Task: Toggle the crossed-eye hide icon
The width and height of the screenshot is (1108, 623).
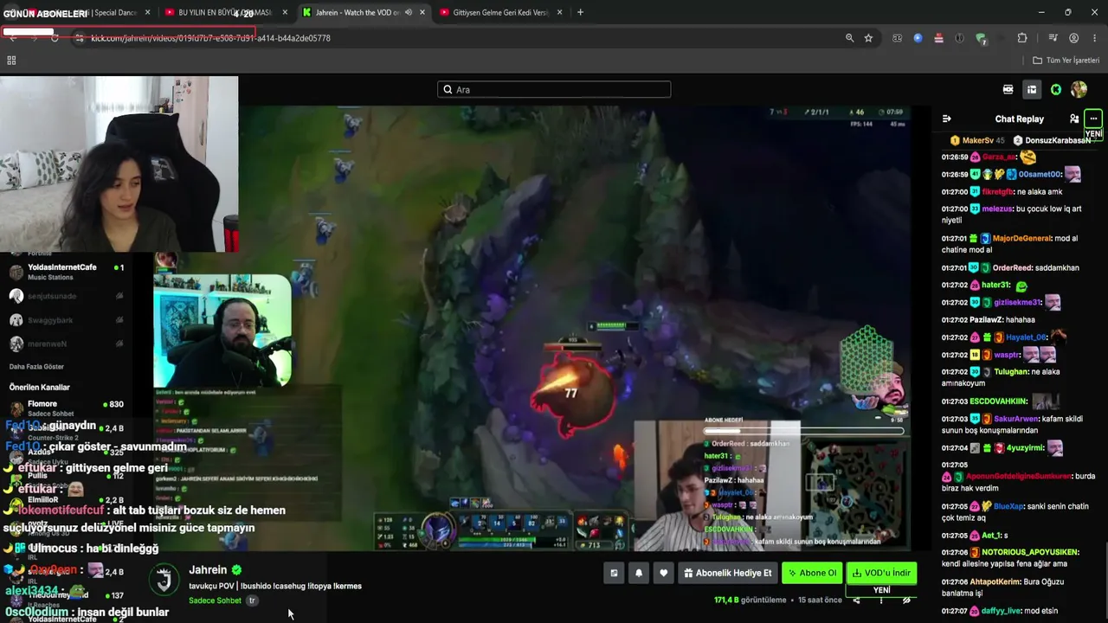Action: tap(906, 600)
